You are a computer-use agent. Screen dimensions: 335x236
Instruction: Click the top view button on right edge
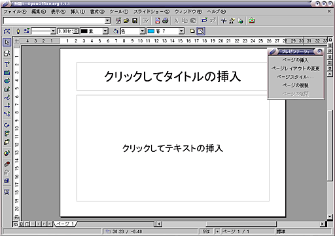click(330, 40)
